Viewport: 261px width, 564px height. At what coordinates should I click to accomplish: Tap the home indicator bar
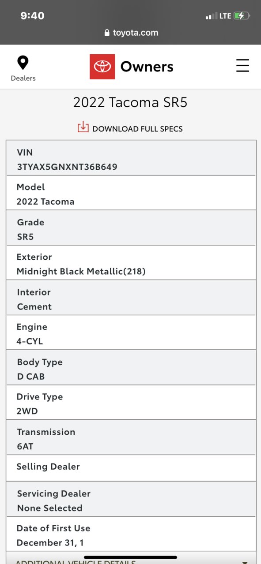(130, 557)
